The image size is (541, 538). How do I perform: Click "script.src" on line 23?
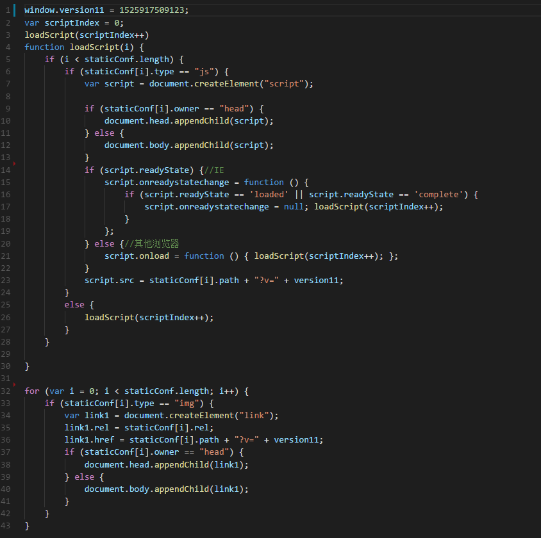point(109,281)
